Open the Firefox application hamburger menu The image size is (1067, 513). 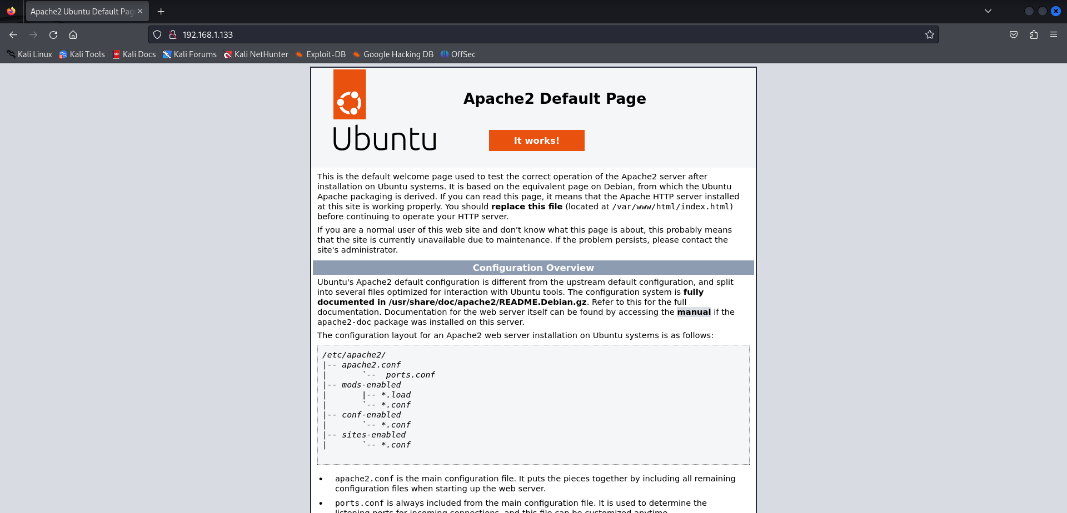(1053, 34)
